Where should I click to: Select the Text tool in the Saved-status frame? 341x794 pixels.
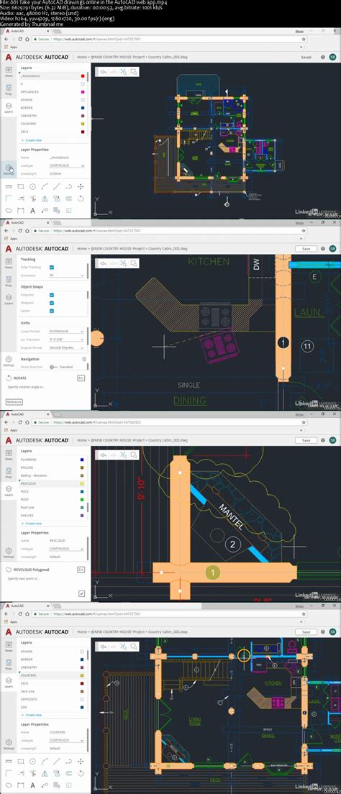point(32,210)
